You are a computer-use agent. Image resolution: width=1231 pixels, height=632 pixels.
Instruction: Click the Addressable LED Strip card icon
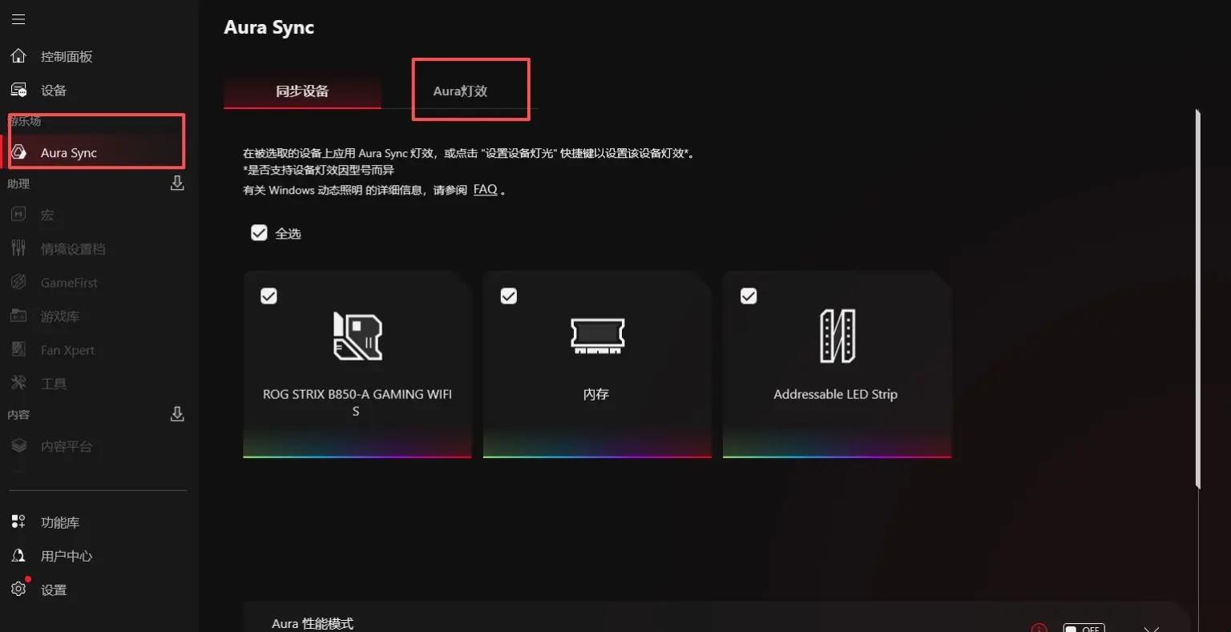click(837, 336)
